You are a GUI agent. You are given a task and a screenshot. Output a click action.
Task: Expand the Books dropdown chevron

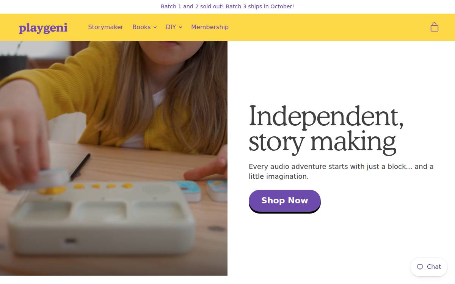[155, 27]
